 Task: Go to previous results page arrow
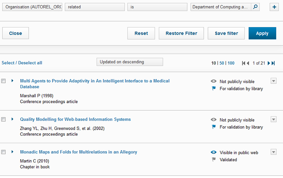point(248,63)
